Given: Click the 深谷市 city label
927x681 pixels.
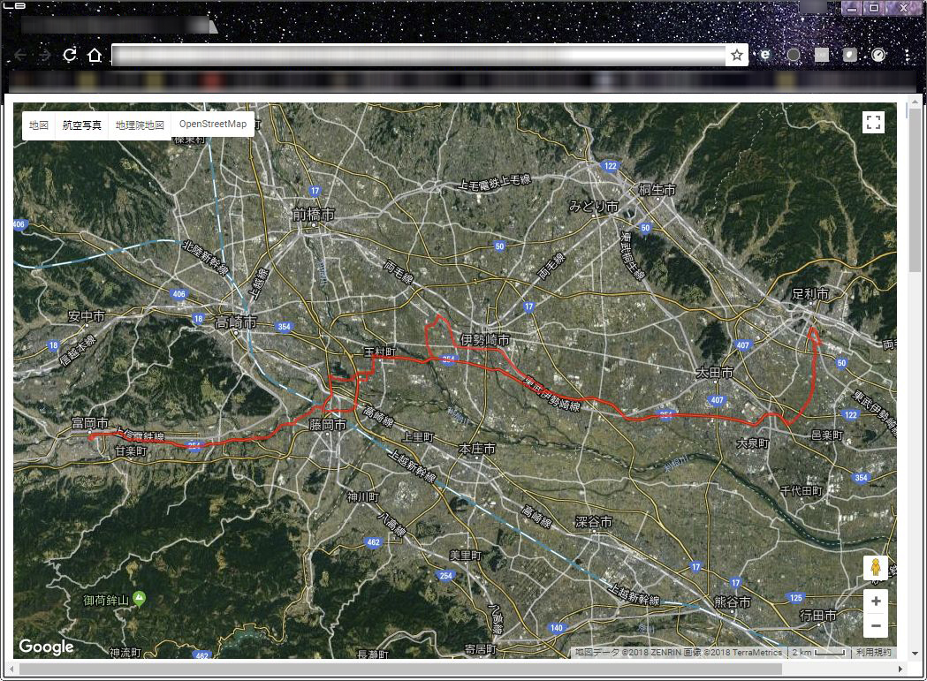Looking at the screenshot, I should click(x=594, y=521).
